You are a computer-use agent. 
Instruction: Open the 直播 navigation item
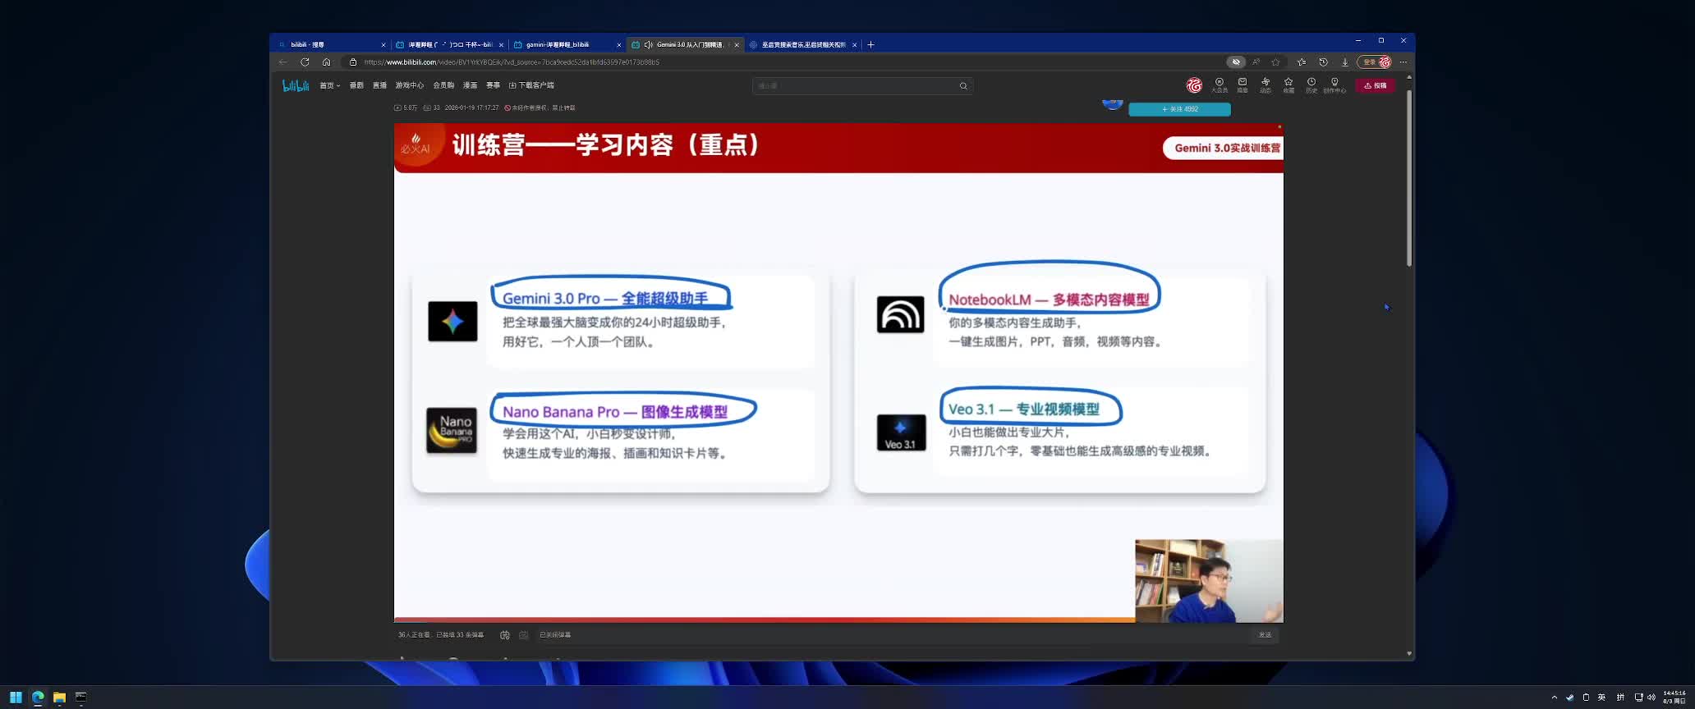[x=379, y=85]
